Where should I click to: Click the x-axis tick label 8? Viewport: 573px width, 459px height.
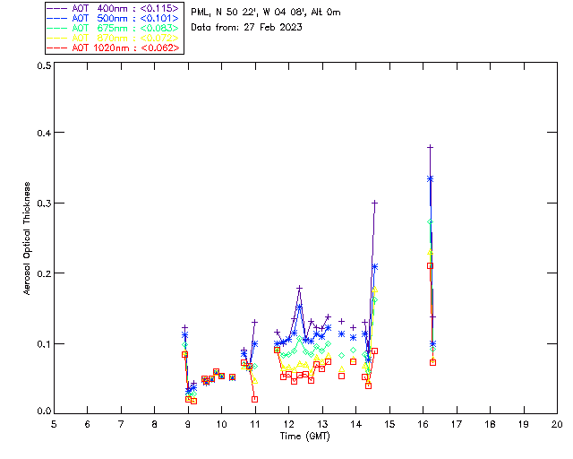coord(155,424)
